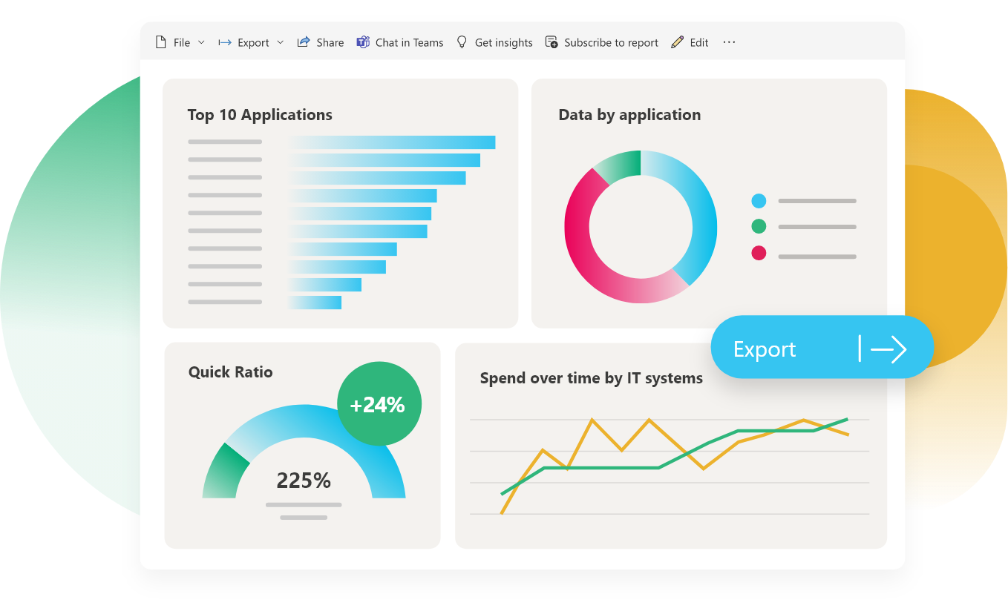The image size is (1008, 614).
Task: Select the Get insights text
Action: pos(503,42)
